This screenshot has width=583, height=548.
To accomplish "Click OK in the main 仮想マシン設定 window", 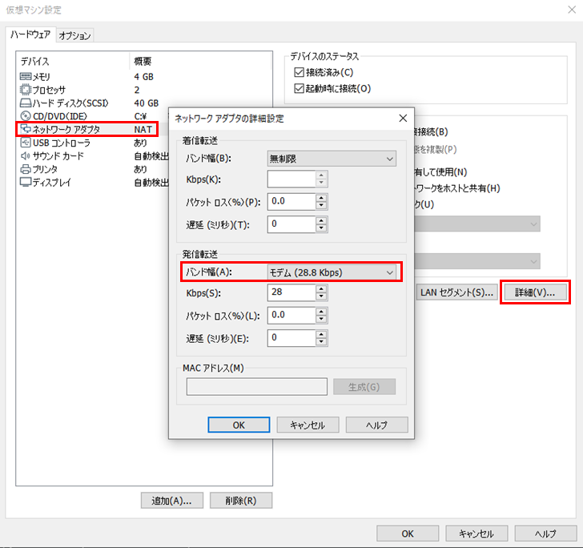I will tap(408, 534).
